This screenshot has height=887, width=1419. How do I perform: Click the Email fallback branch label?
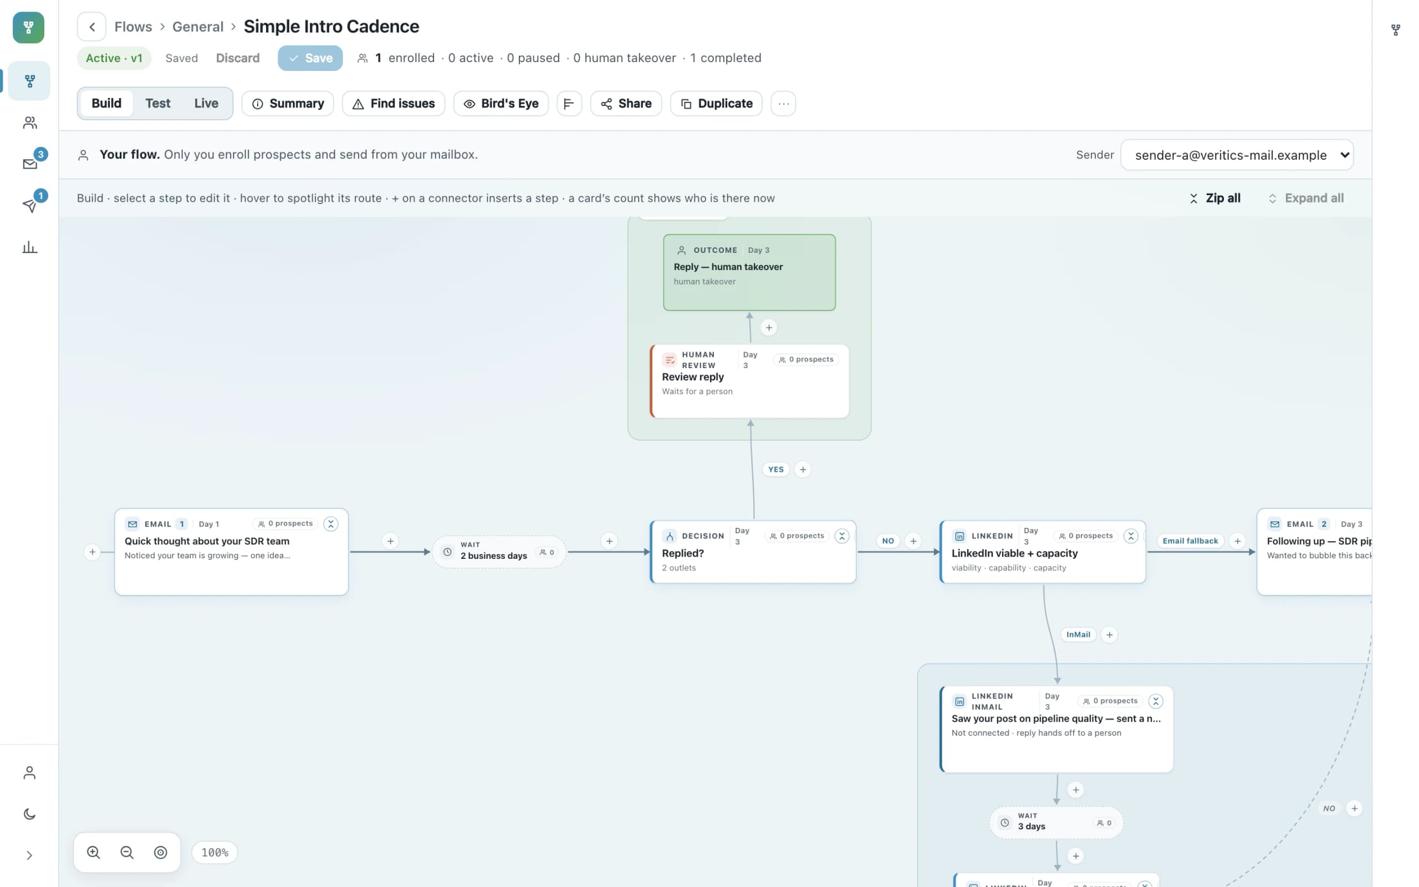pos(1190,541)
